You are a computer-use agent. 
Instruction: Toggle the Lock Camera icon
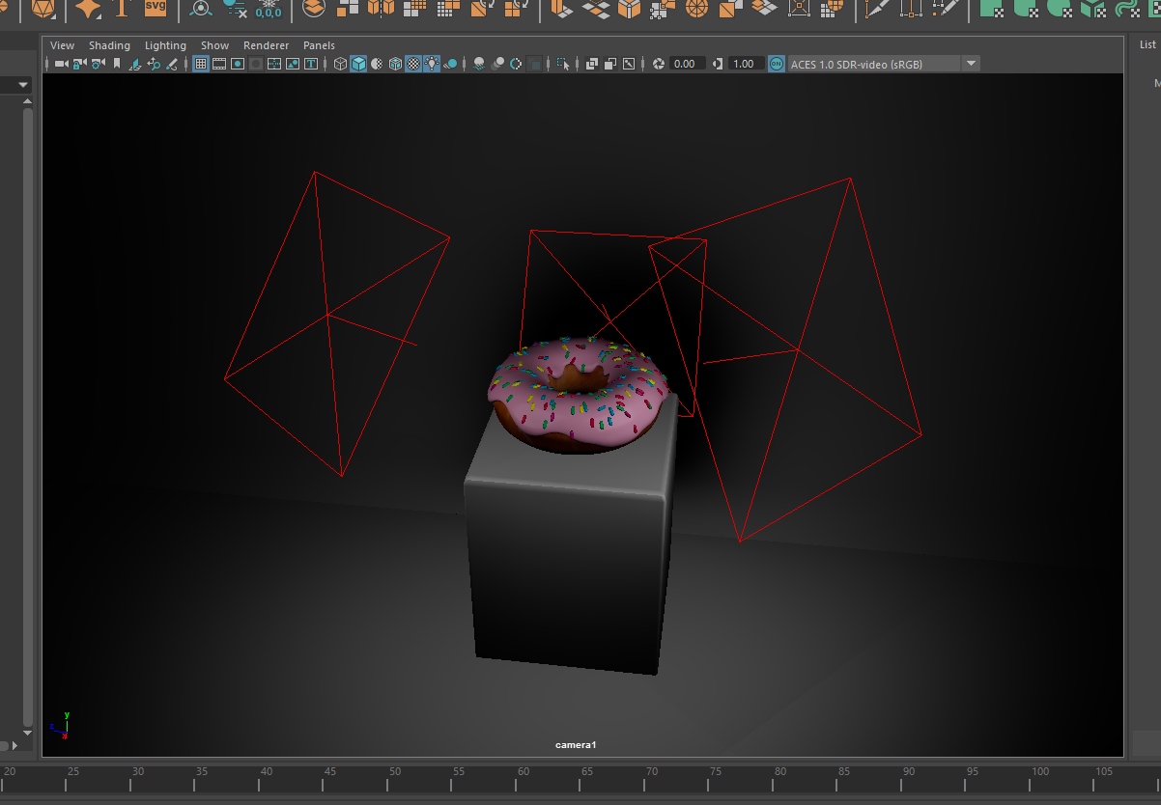[78, 64]
